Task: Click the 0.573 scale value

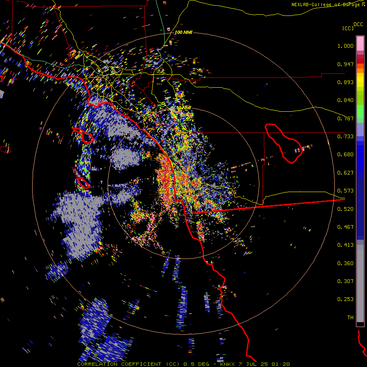Action: (x=345, y=191)
